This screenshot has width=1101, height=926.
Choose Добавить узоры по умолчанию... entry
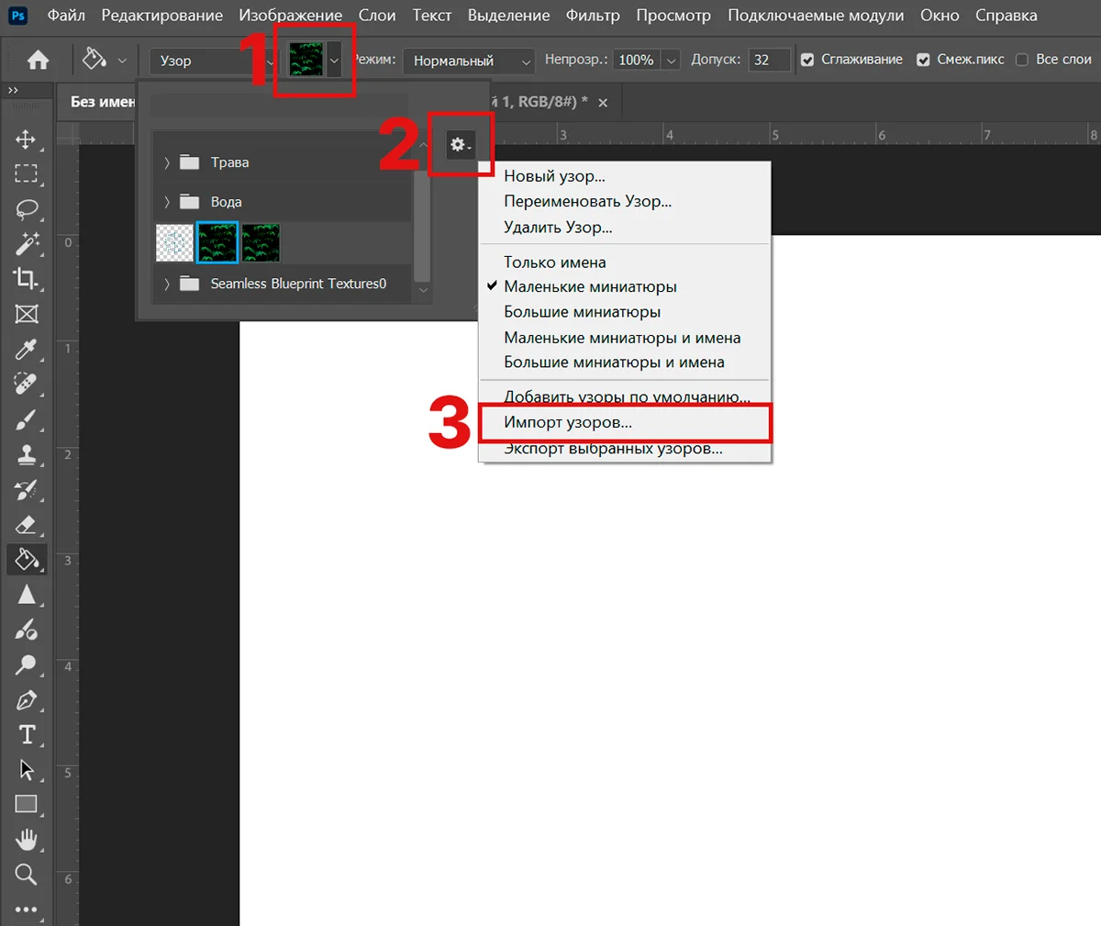pyautogui.click(x=627, y=397)
